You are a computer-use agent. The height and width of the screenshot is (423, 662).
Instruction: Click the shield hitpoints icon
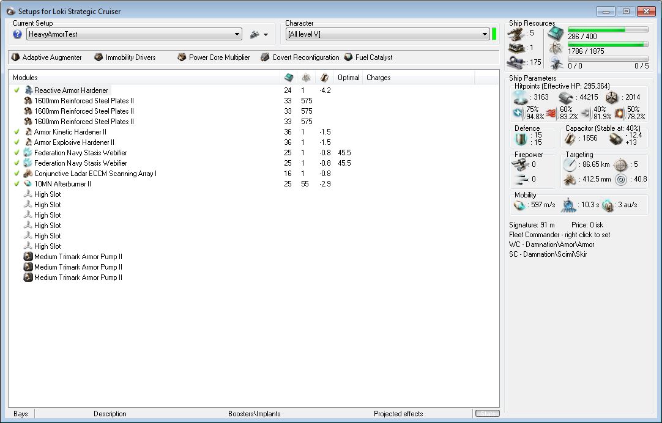pyautogui.click(x=520, y=97)
